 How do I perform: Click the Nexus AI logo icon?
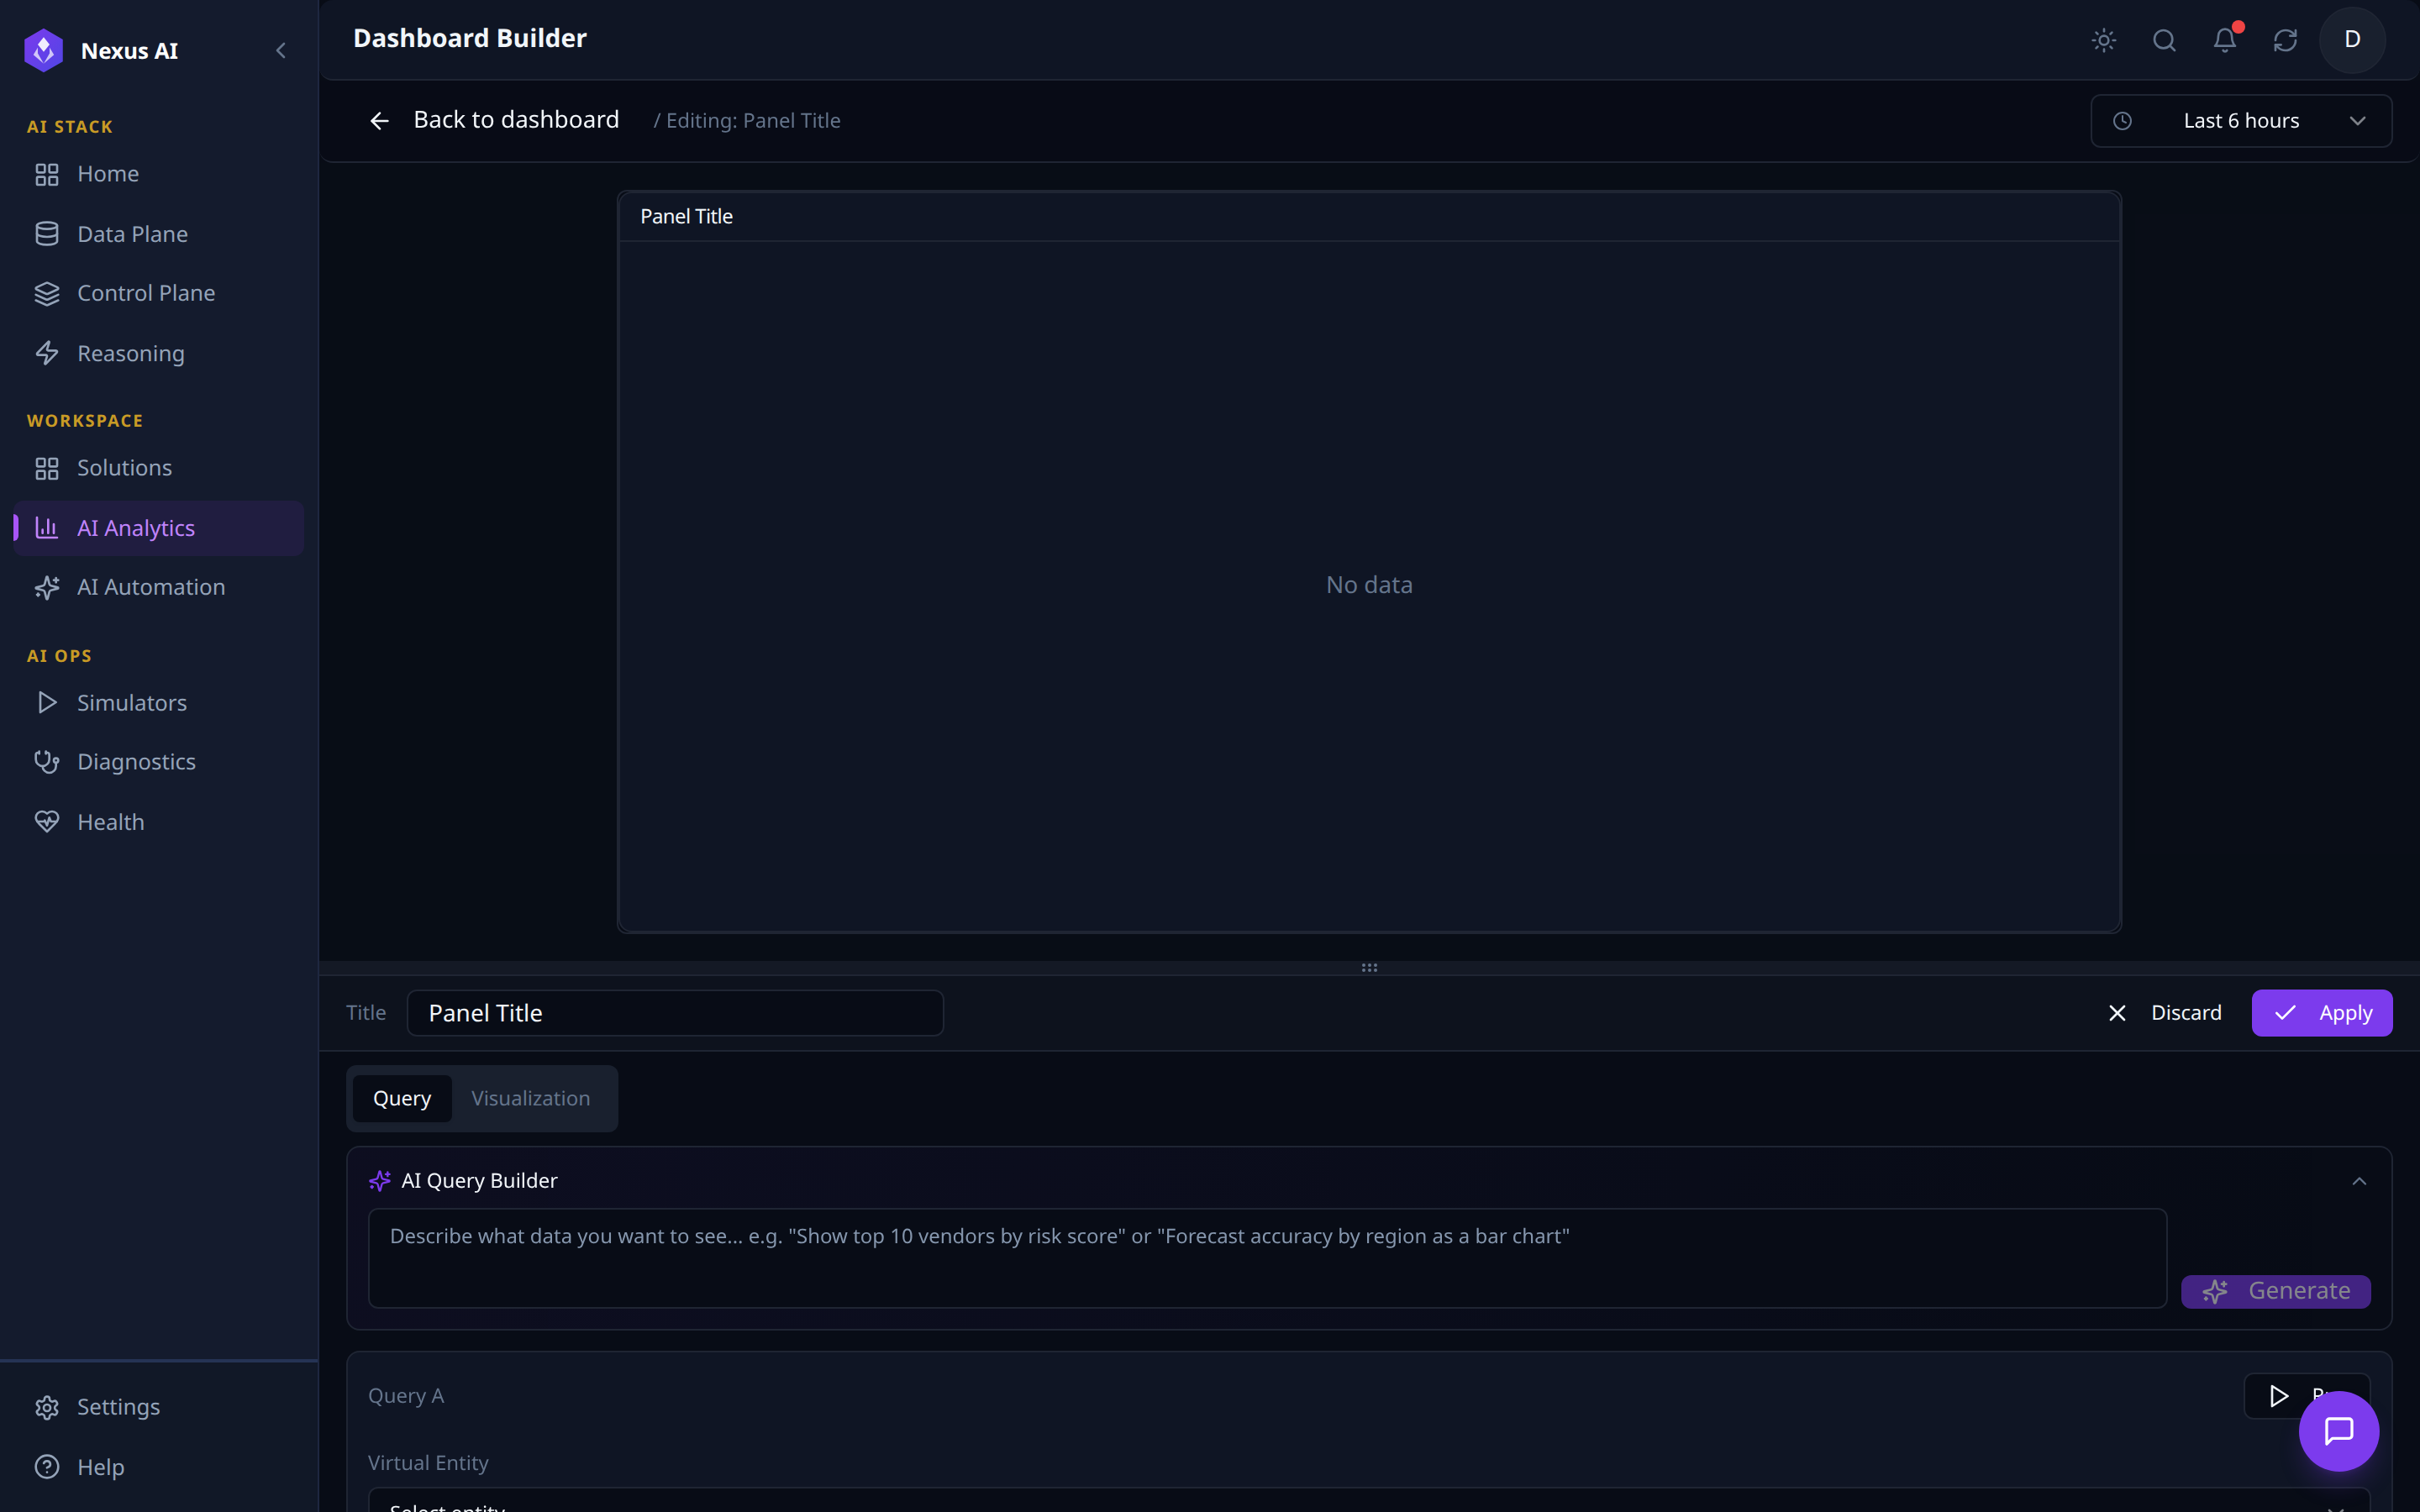pos(44,50)
